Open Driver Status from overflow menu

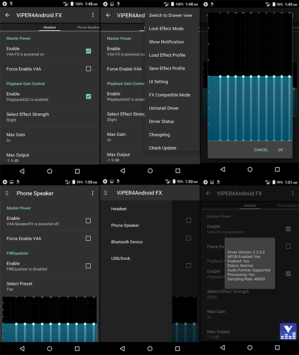tap(172, 121)
